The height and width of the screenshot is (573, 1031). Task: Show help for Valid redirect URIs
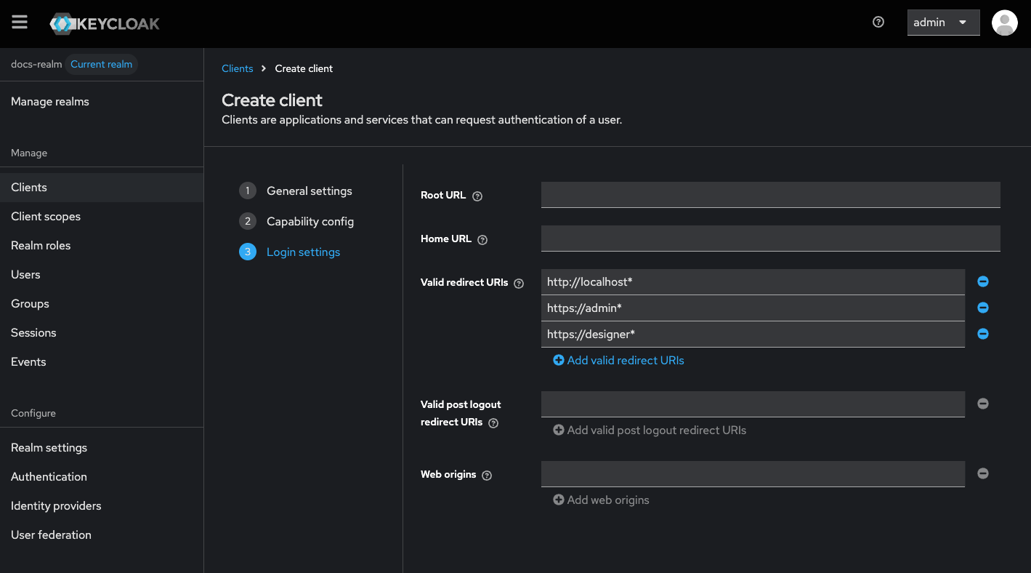click(x=519, y=284)
